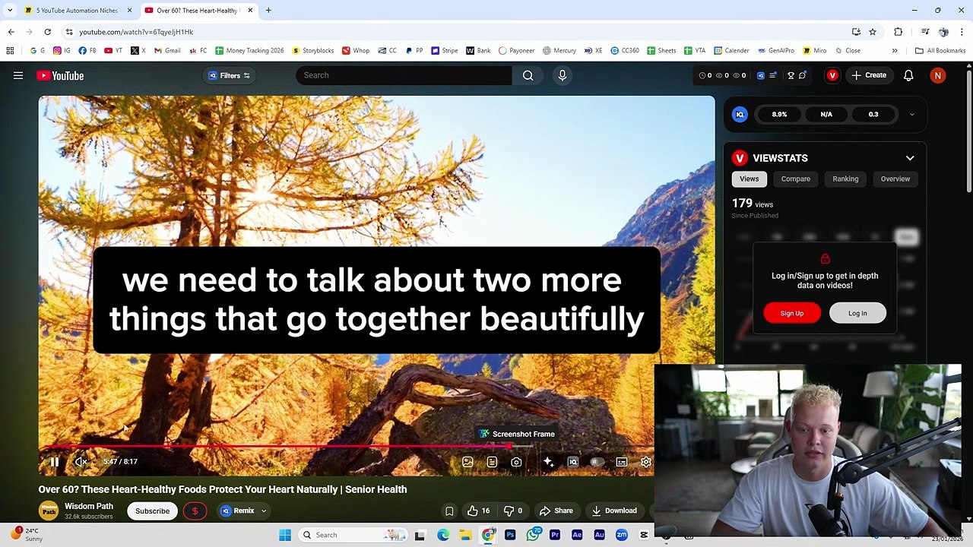973x547 pixels.
Task: Click the magnifier search button
Action: 528,75
